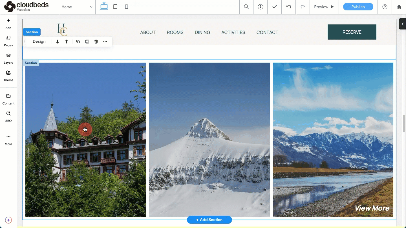
Task: Delete the selected section with trash icon
Action: click(96, 42)
